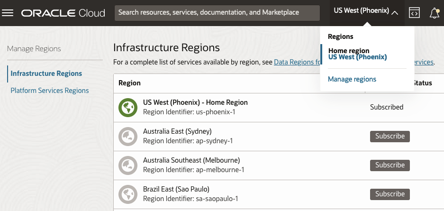The image size is (444, 211).
Task: Choose US West (Phoenix) home region in the dropdown
Action: pos(357,57)
